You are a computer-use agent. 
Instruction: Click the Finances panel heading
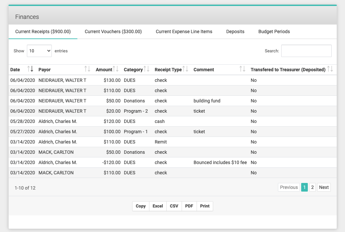pyautogui.click(x=27, y=17)
